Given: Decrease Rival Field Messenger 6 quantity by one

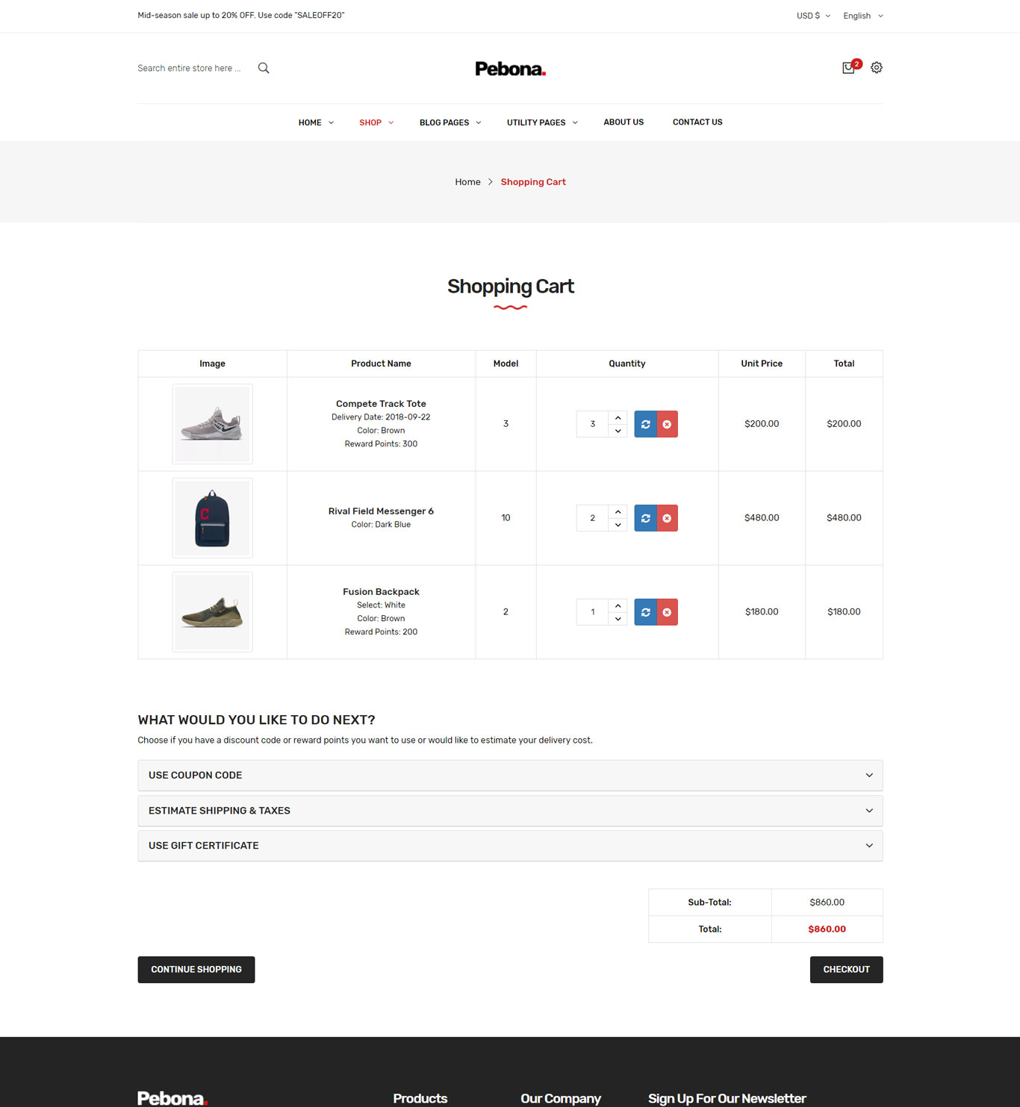Looking at the screenshot, I should coord(618,525).
